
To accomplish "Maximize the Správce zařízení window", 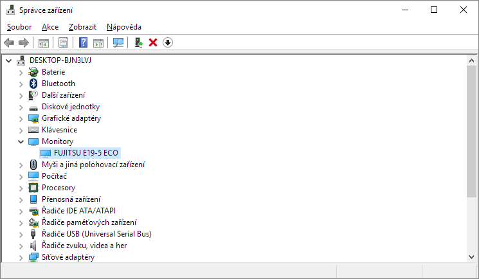I will click(x=434, y=10).
